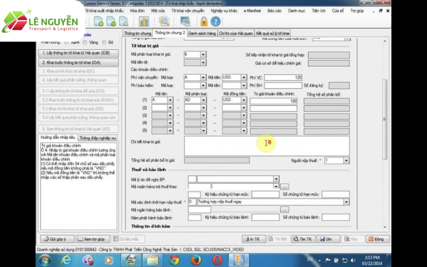427x267 pixels.
Task: Click the Action Center flag tray icon
Action: (328, 261)
